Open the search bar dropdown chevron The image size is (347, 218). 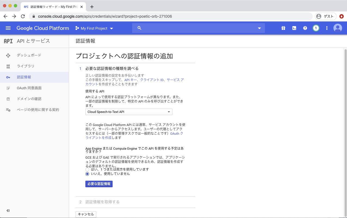[x=259, y=28]
